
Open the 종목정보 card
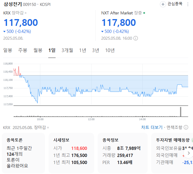pyautogui.click(x=123, y=153)
